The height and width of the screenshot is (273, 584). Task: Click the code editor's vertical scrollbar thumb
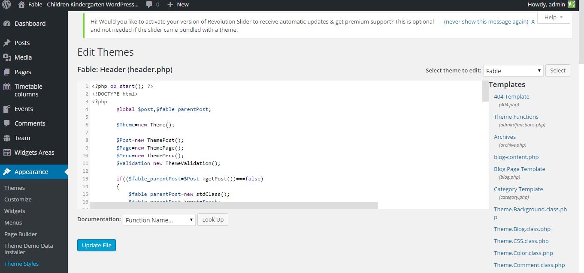[485, 91]
